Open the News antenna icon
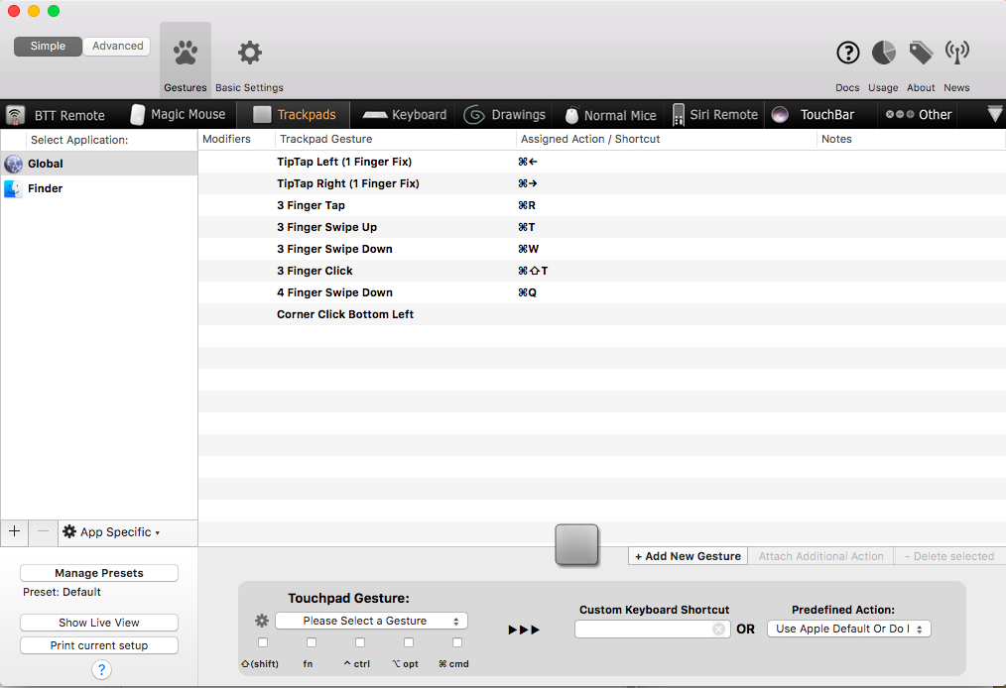 [956, 53]
